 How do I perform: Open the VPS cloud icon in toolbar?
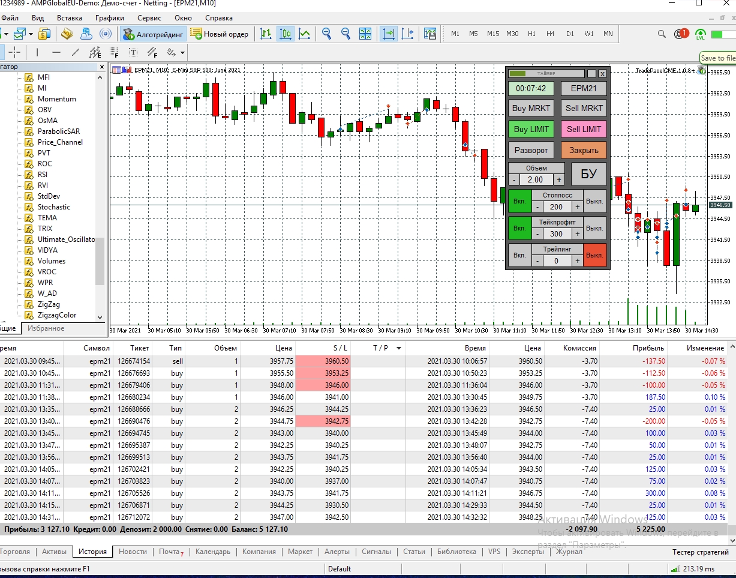click(x=86, y=34)
